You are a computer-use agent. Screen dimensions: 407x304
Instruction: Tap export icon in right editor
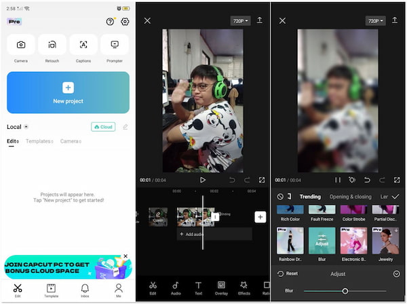tap(395, 20)
